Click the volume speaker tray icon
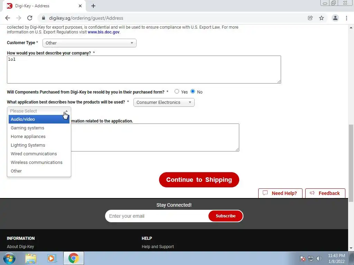The height and width of the screenshot is (265, 354). pyautogui.click(x=319, y=258)
